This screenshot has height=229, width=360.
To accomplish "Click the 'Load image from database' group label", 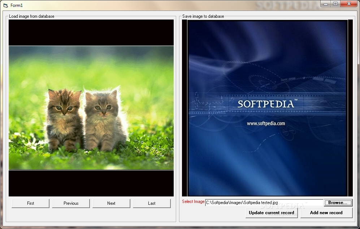I will 32,16.
